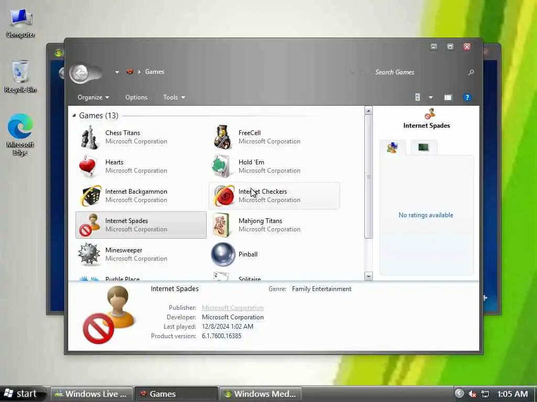The width and height of the screenshot is (537, 402).
Task: Click the Hearts title text
Action: pyautogui.click(x=114, y=162)
